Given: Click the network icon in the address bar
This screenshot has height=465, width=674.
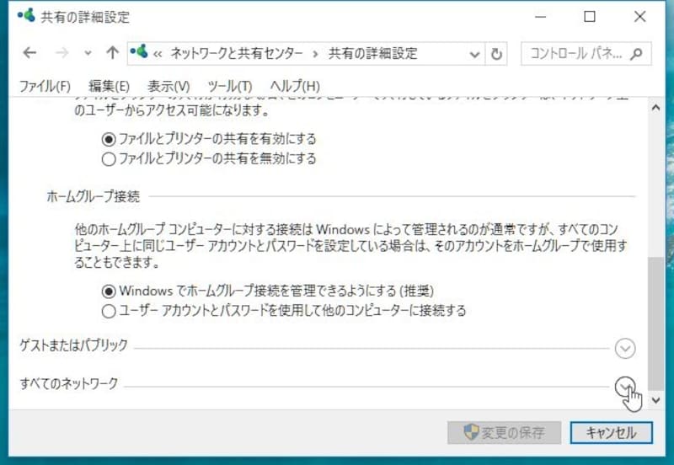Looking at the screenshot, I should pyautogui.click(x=139, y=52).
